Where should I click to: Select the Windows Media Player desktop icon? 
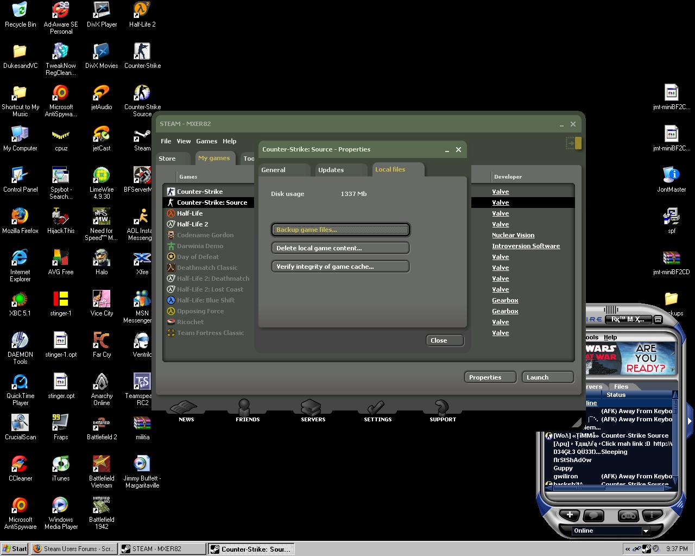[61, 513]
